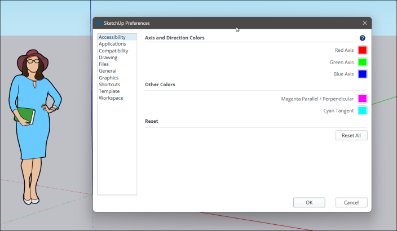This screenshot has width=397, height=231.
Task: Change the Red Axis color swatch
Action: tap(362, 50)
